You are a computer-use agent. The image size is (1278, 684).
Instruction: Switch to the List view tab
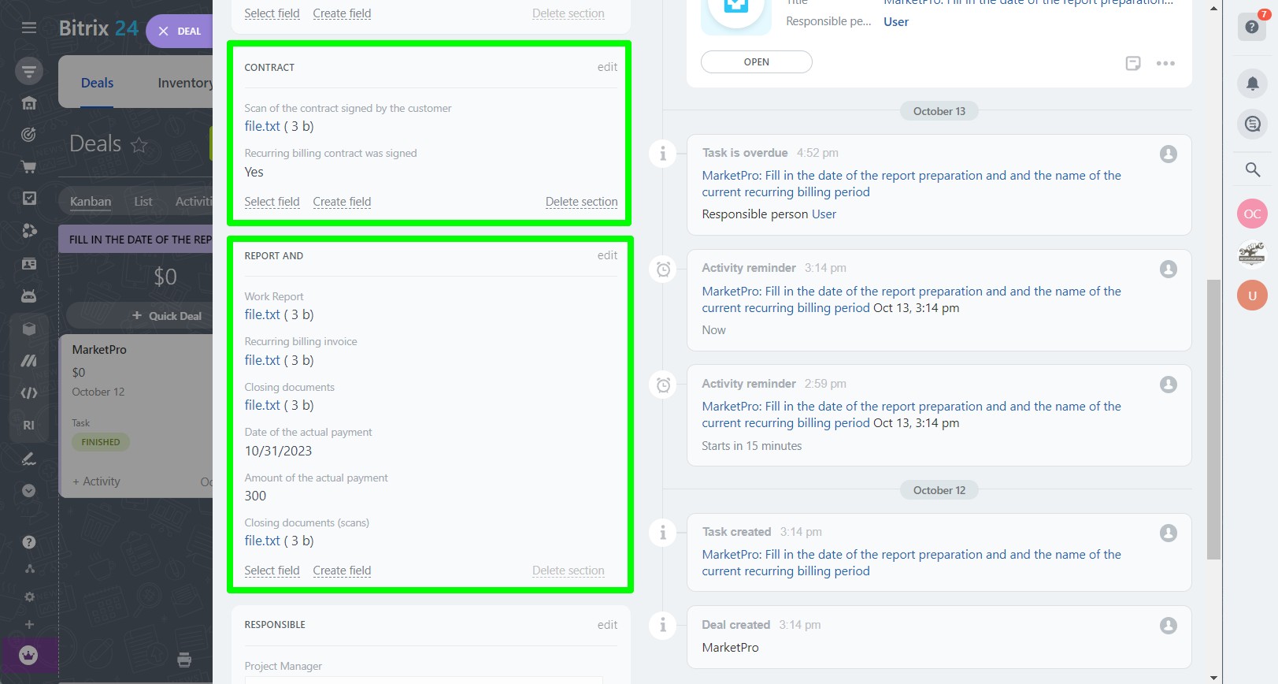click(x=143, y=202)
